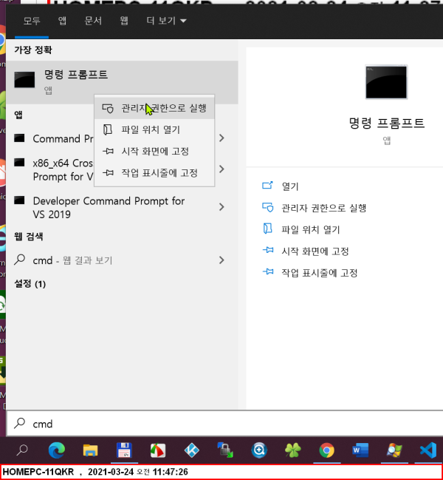Open Kodi from the taskbar
Image resolution: width=443 pixels, height=480 pixels.
pyautogui.click(x=192, y=450)
